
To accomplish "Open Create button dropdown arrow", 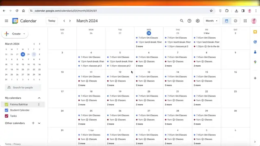I will pos(24,34).
